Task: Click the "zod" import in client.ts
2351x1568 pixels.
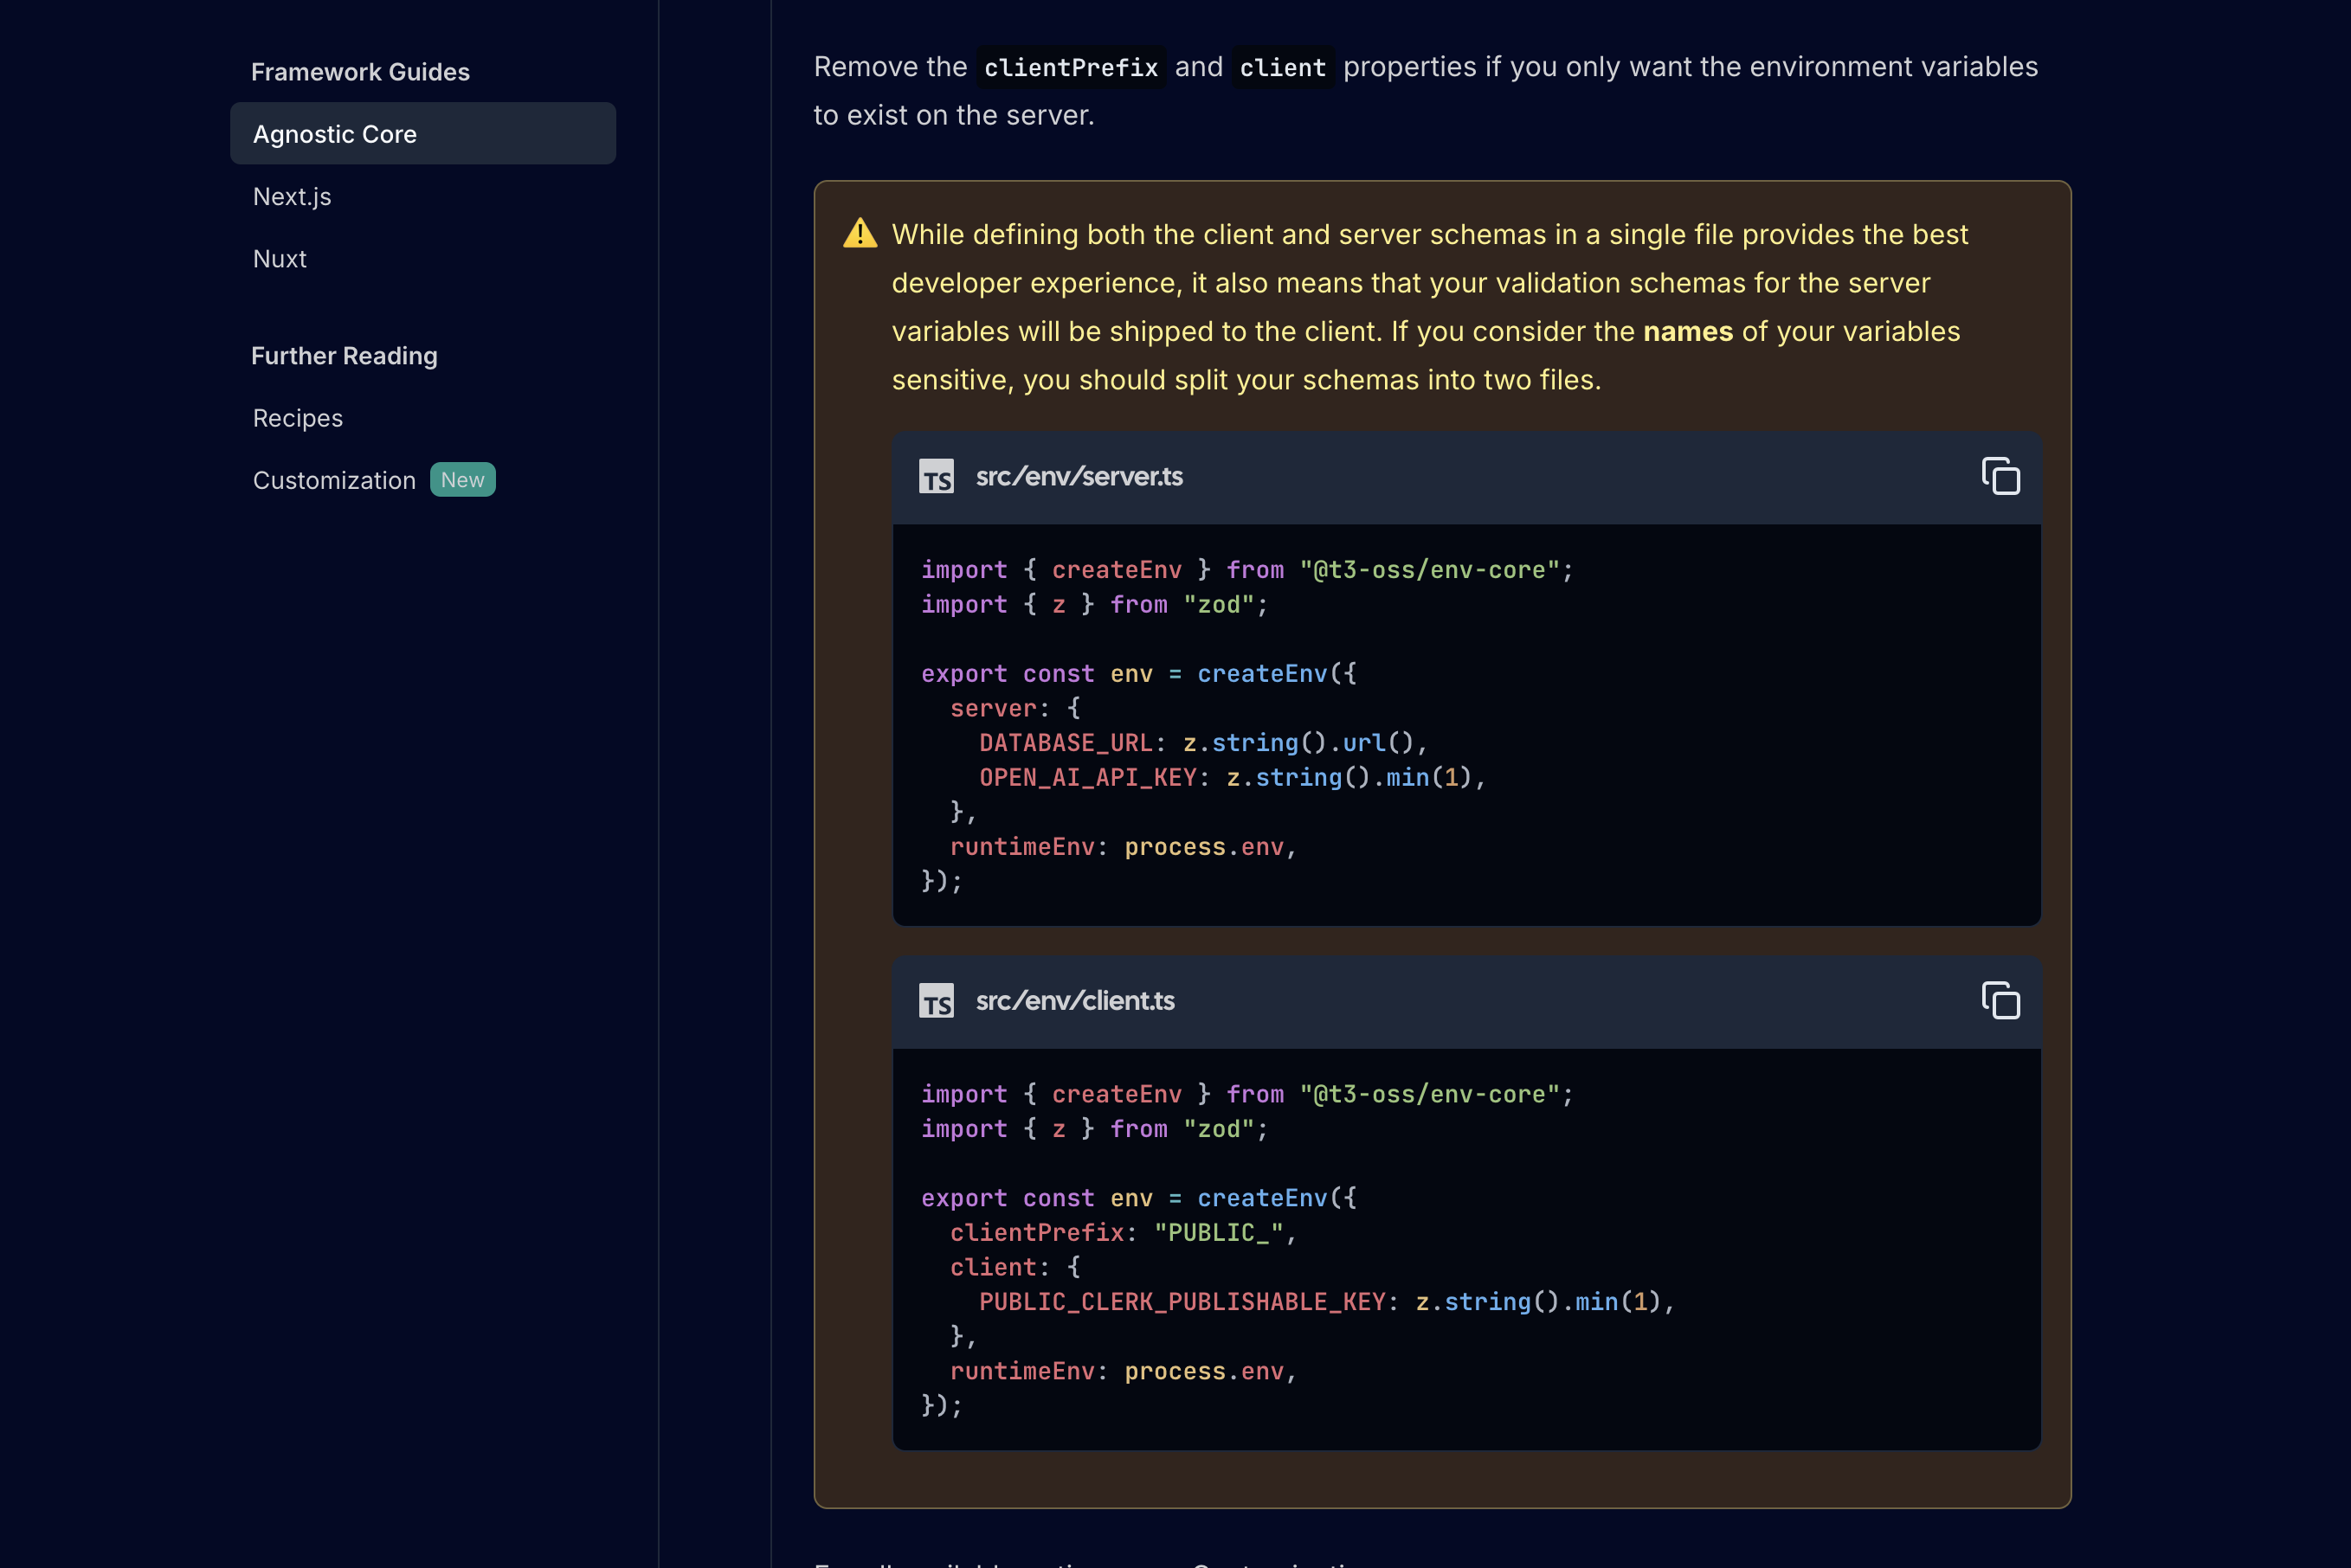Action: [x=1218, y=1128]
